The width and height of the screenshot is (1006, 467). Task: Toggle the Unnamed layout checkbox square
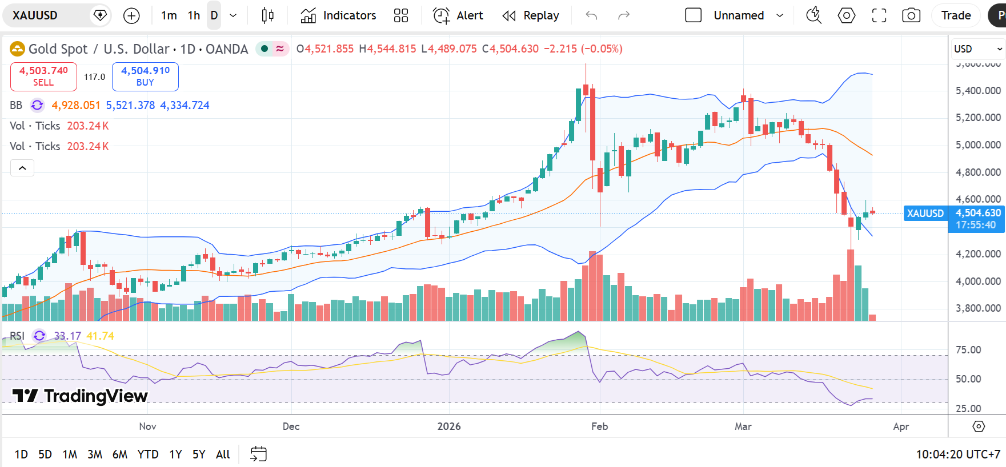click(693, 15)
